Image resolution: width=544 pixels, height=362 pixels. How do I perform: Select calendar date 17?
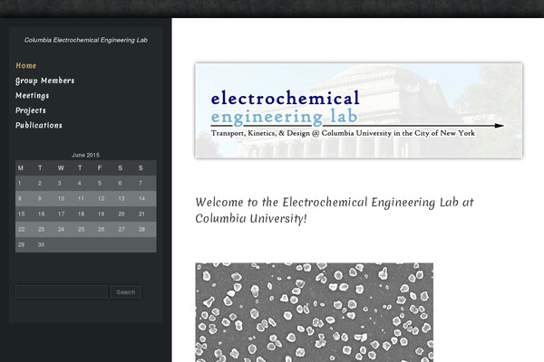pyautogui.click(x=61, y=214)
